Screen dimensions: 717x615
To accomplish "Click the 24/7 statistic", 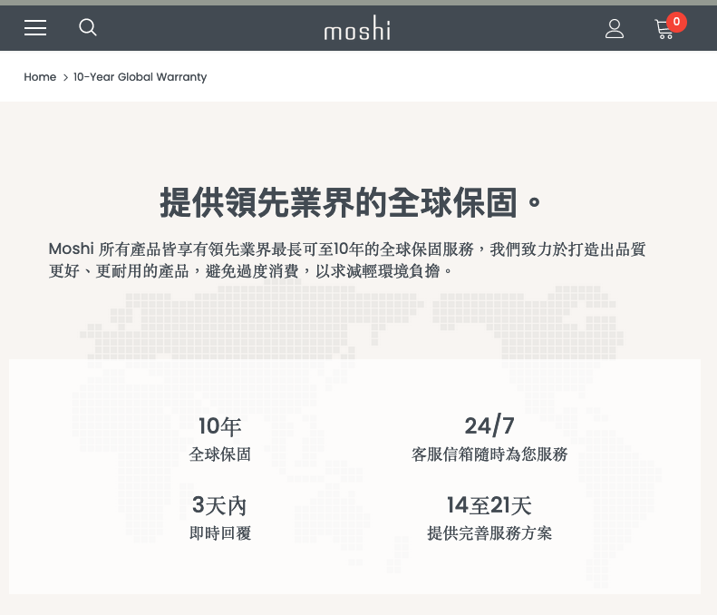I will [489, 425].
